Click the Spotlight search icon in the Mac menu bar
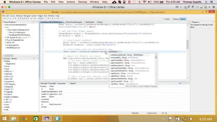 pos(206,2)
